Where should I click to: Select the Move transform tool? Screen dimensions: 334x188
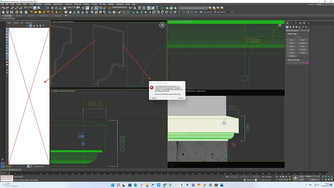[52, 8]
